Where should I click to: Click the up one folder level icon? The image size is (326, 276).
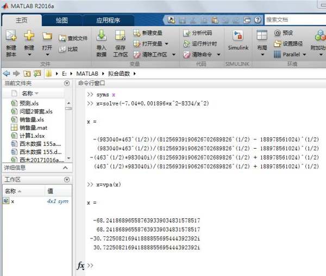[x=27, y=73]
